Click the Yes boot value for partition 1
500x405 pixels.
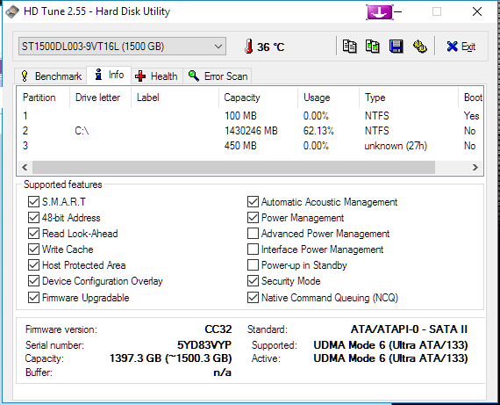[471, 116]
